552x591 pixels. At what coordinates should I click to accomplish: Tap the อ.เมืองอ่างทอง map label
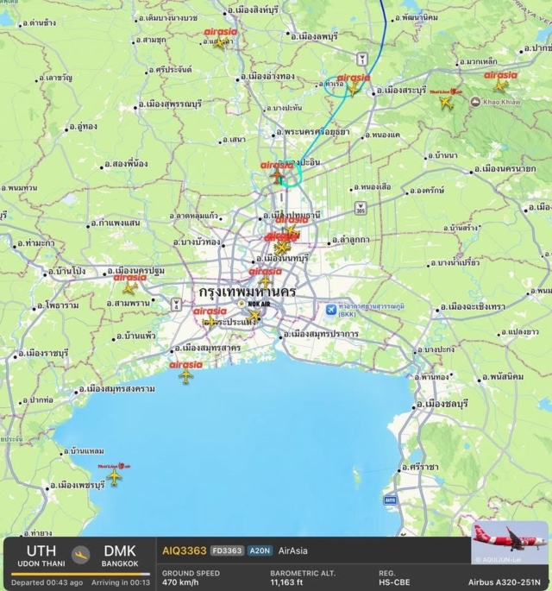tap(267, 76)
